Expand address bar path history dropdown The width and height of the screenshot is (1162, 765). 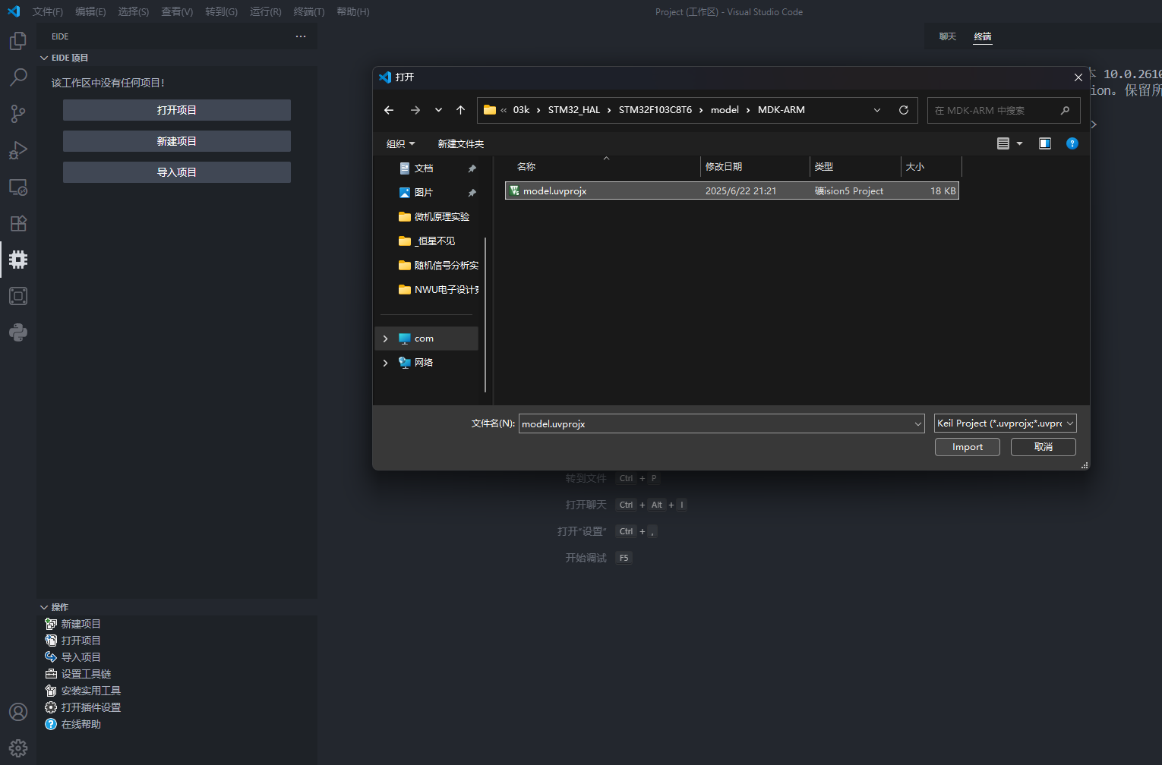tap(877, 110)
